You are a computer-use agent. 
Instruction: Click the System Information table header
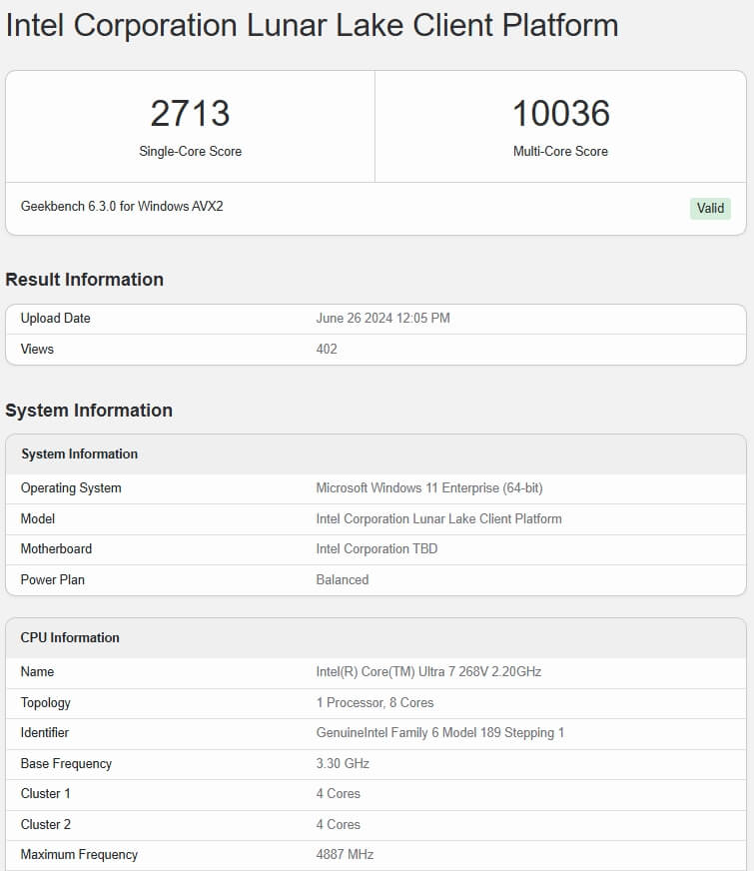pos(79,453)
